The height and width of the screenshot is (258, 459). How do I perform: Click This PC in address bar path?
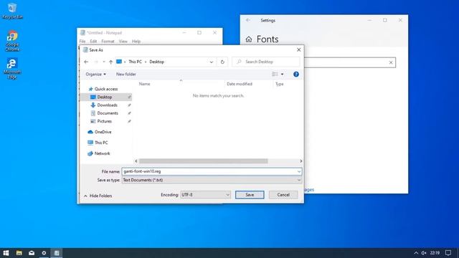pyautogui.click(x=135, y=62)
